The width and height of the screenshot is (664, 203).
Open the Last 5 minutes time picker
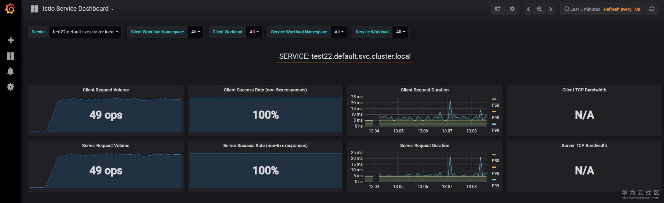pos(582,9)
